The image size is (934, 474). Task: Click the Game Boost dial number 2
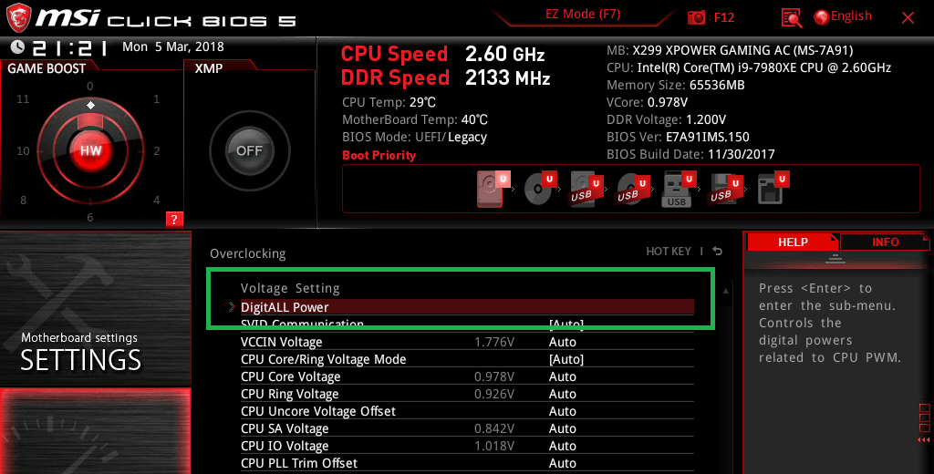157,151
